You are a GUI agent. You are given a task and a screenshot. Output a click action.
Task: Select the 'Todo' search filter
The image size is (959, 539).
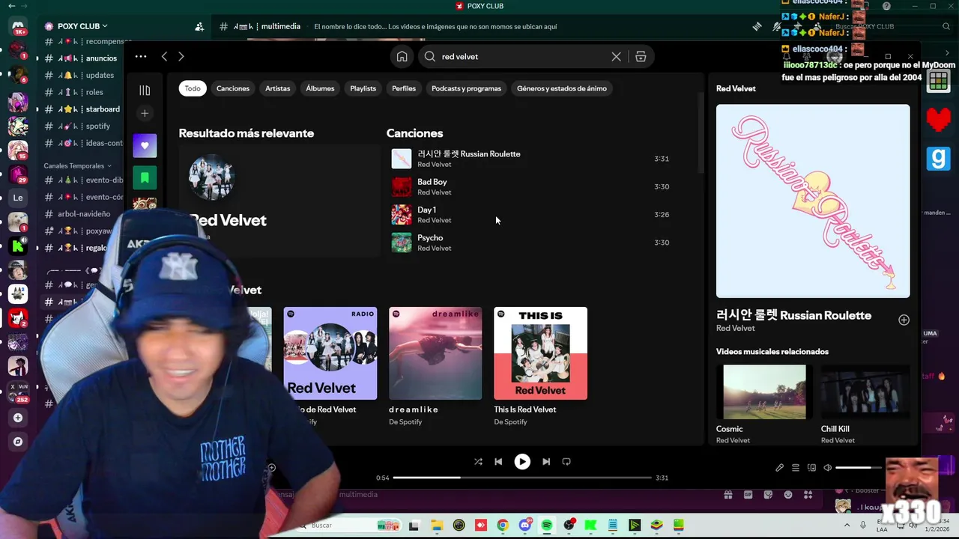coord(193,88)
